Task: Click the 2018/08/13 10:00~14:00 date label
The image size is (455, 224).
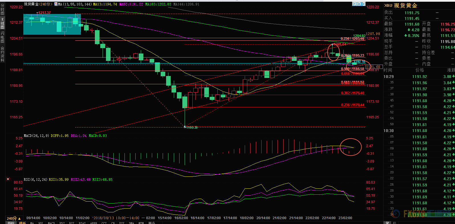Action: 116,218
